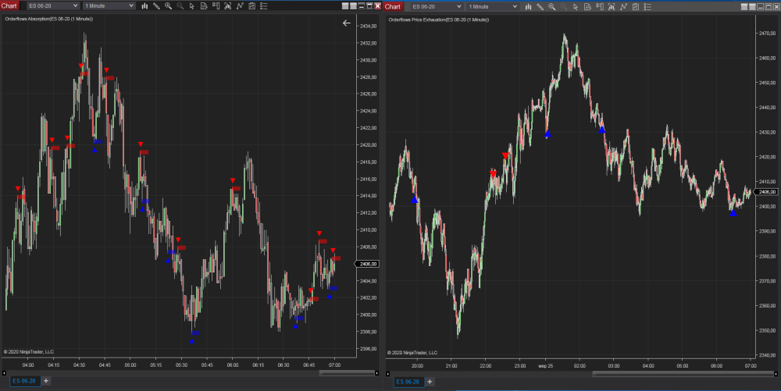Image resolution: width=781 pixels, height=391 pixels.
Task: Open ES 06-20 instrument selector in right chart
Action: tap(437, 6)
